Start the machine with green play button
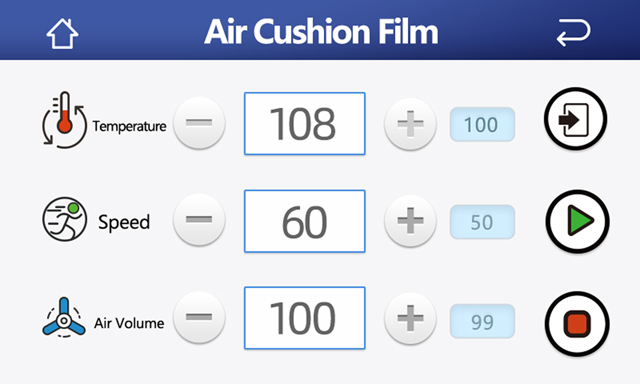 pyautogui.click(x=577, y=222)
